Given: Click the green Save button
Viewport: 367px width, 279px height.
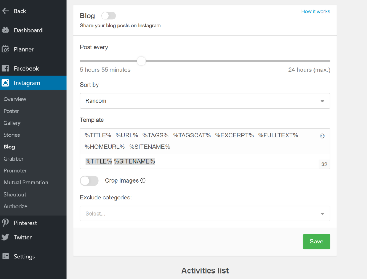Looking at the screenshot, I should tap(316, 242).
